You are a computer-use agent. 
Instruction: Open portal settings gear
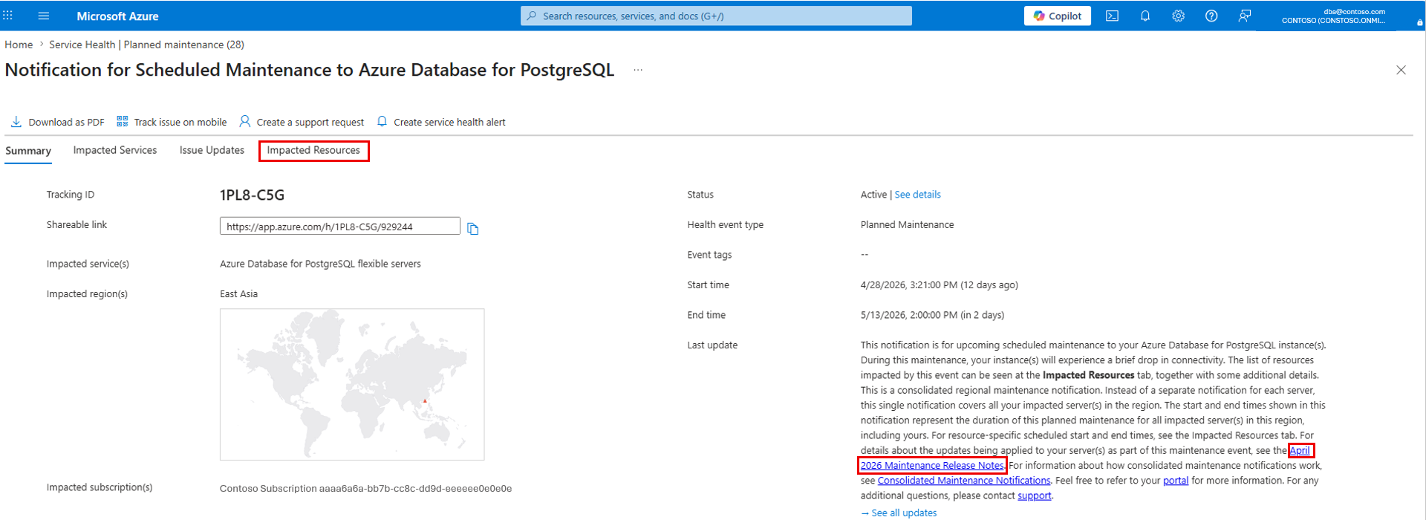point(1178,16)
